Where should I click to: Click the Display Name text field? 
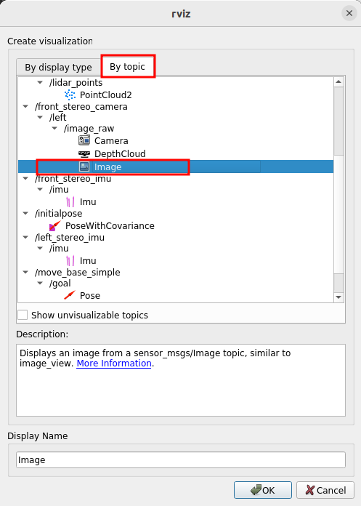tap(181, 460)
